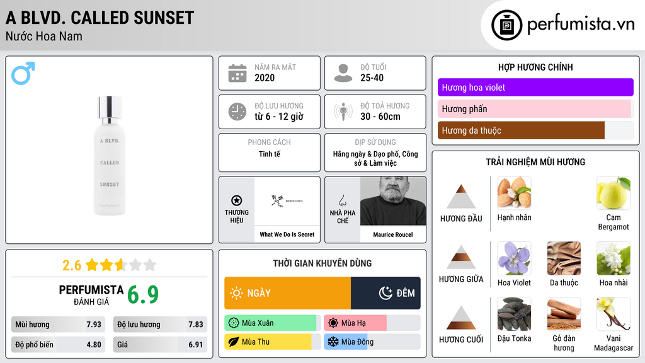Click the perfumista.vn site name
This screenshot has height=363, width=645.
pos(581,25)
